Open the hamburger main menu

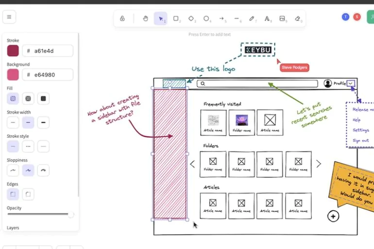[x=9, y=17]
